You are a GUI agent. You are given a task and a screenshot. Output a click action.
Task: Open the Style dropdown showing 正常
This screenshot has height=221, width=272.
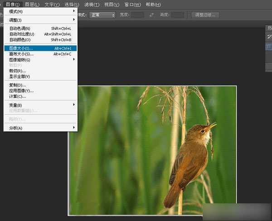click(x=102, y=15)
